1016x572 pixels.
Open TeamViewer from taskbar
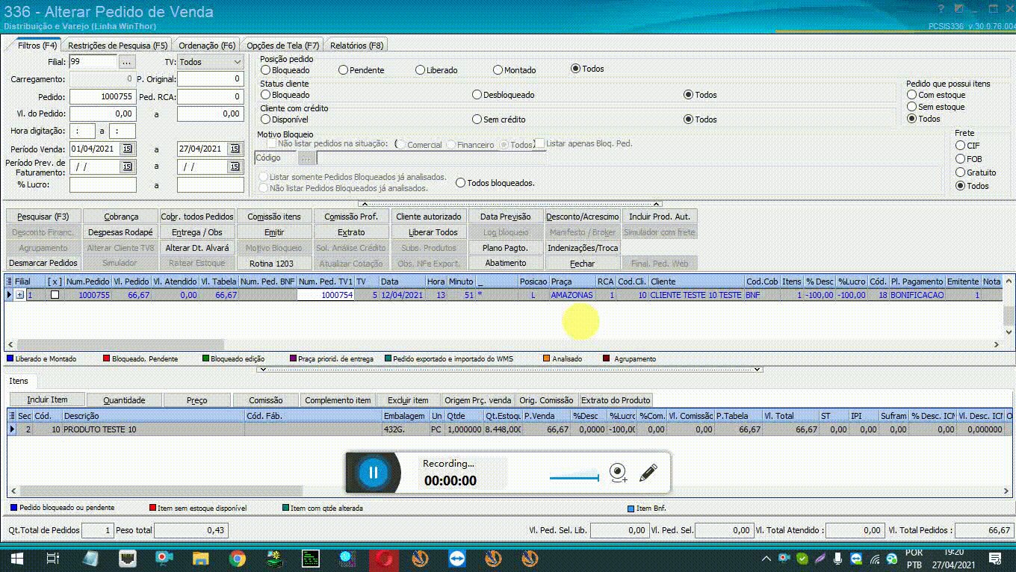click(x=456, y=559)
